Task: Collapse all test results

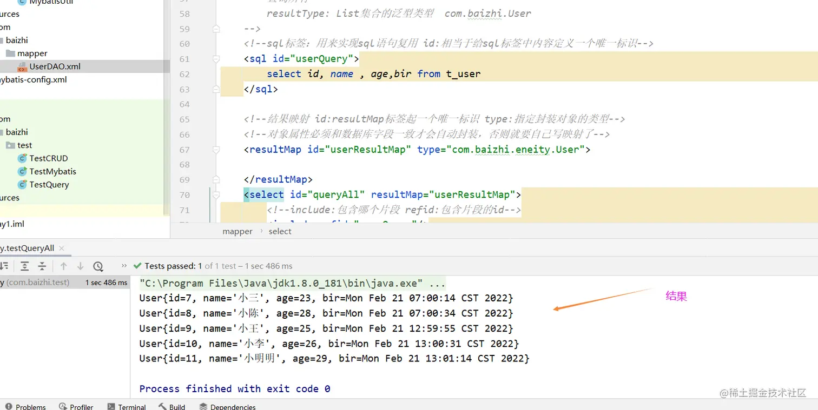Action: [42, 266]
